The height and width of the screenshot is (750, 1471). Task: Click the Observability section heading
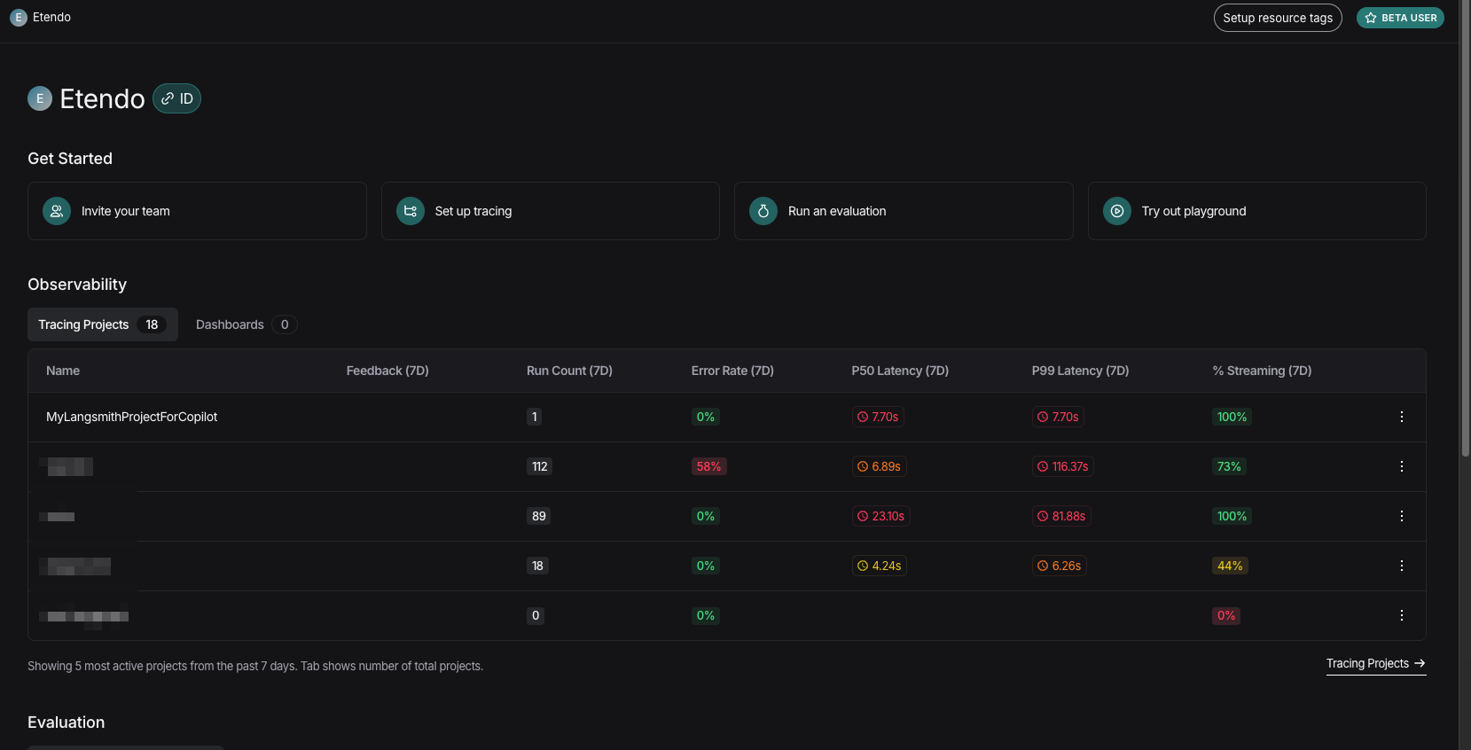point(77,285)
